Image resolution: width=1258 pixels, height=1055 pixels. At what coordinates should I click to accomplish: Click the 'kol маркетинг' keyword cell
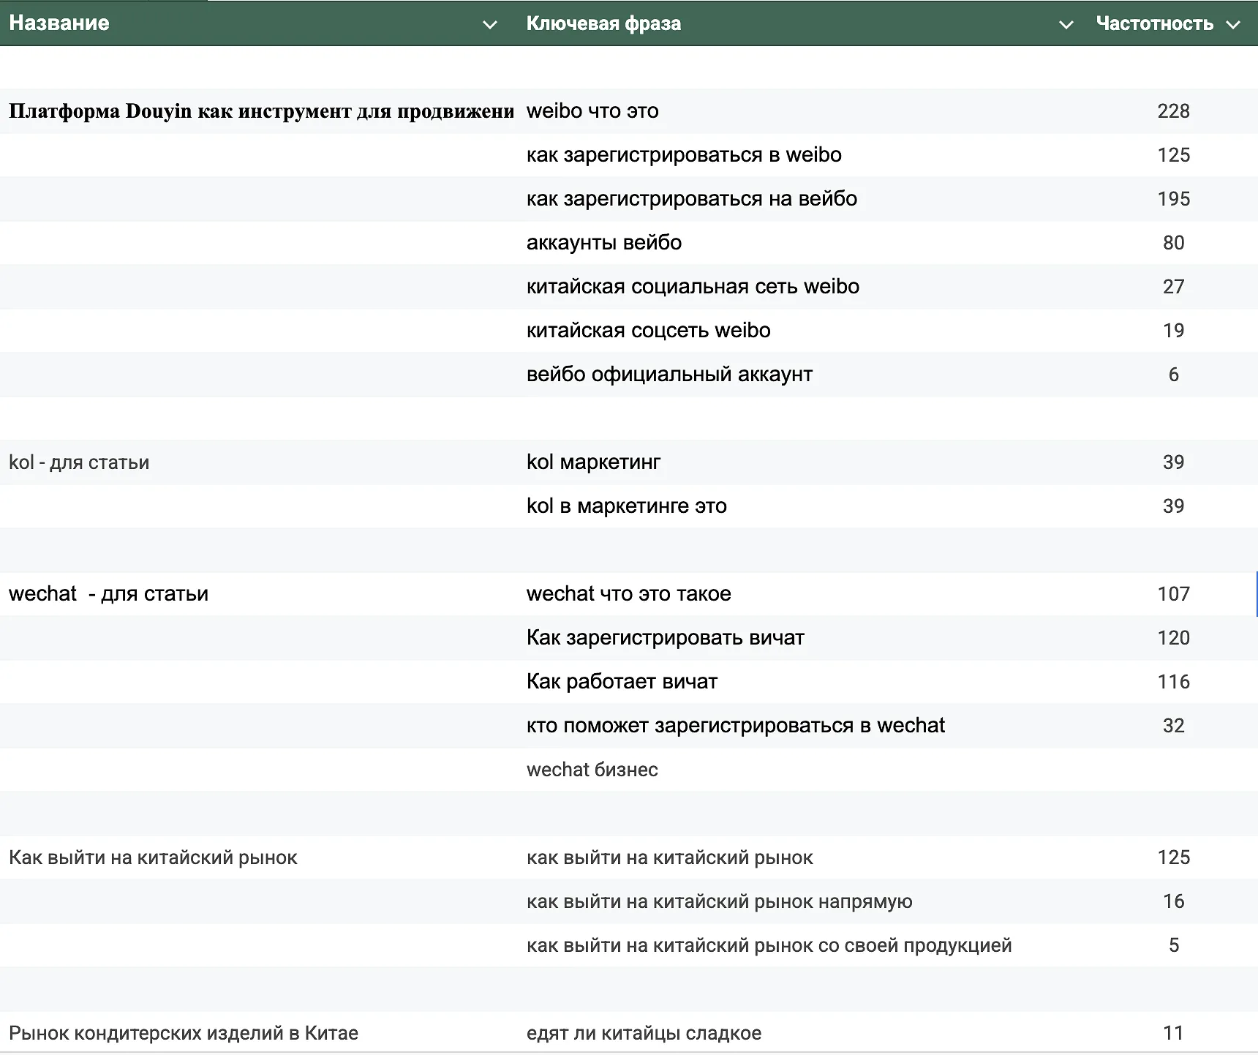point(593,462)
